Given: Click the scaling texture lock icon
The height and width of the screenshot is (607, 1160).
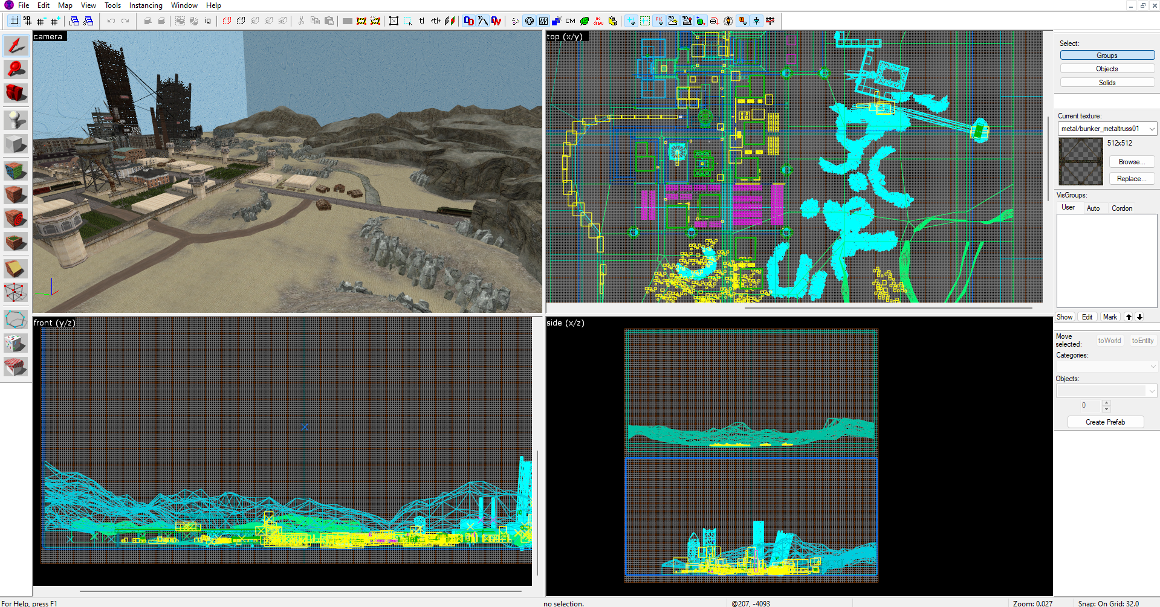Looking at the screenshot, I should tap(436, 21).
